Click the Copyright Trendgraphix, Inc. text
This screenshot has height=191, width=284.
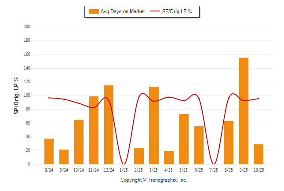pos(154,180)
